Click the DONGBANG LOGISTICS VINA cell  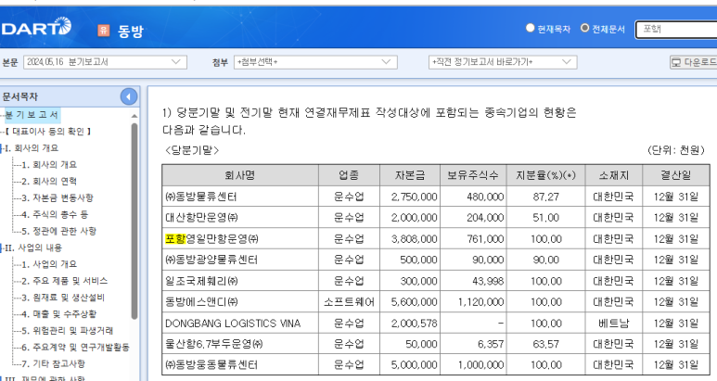pyautogui.click(x=240, y=323)
